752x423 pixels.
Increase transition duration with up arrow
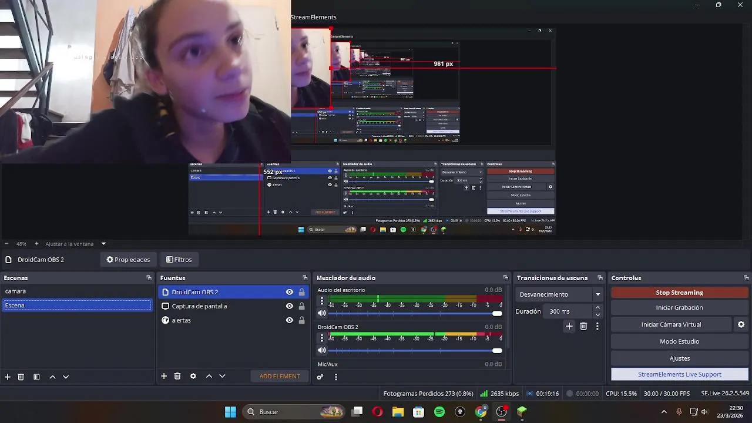[598, 308]
